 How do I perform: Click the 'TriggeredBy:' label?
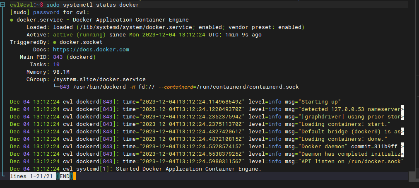(30, 42)
